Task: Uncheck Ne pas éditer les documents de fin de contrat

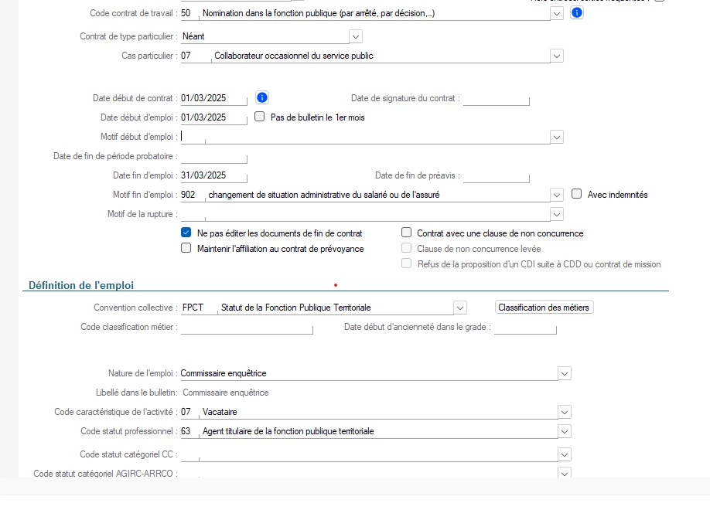Action: point(186,233)
